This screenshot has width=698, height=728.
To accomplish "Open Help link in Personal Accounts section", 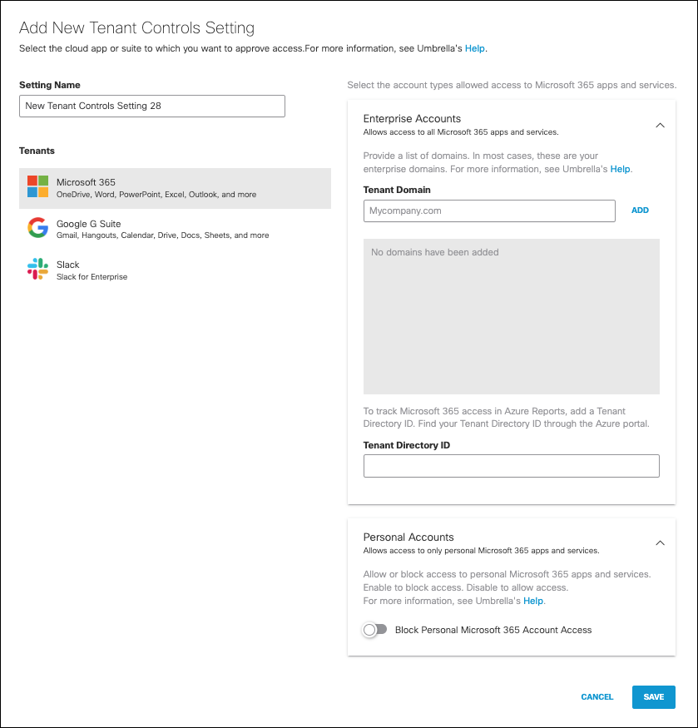I will tap(533, 601).
